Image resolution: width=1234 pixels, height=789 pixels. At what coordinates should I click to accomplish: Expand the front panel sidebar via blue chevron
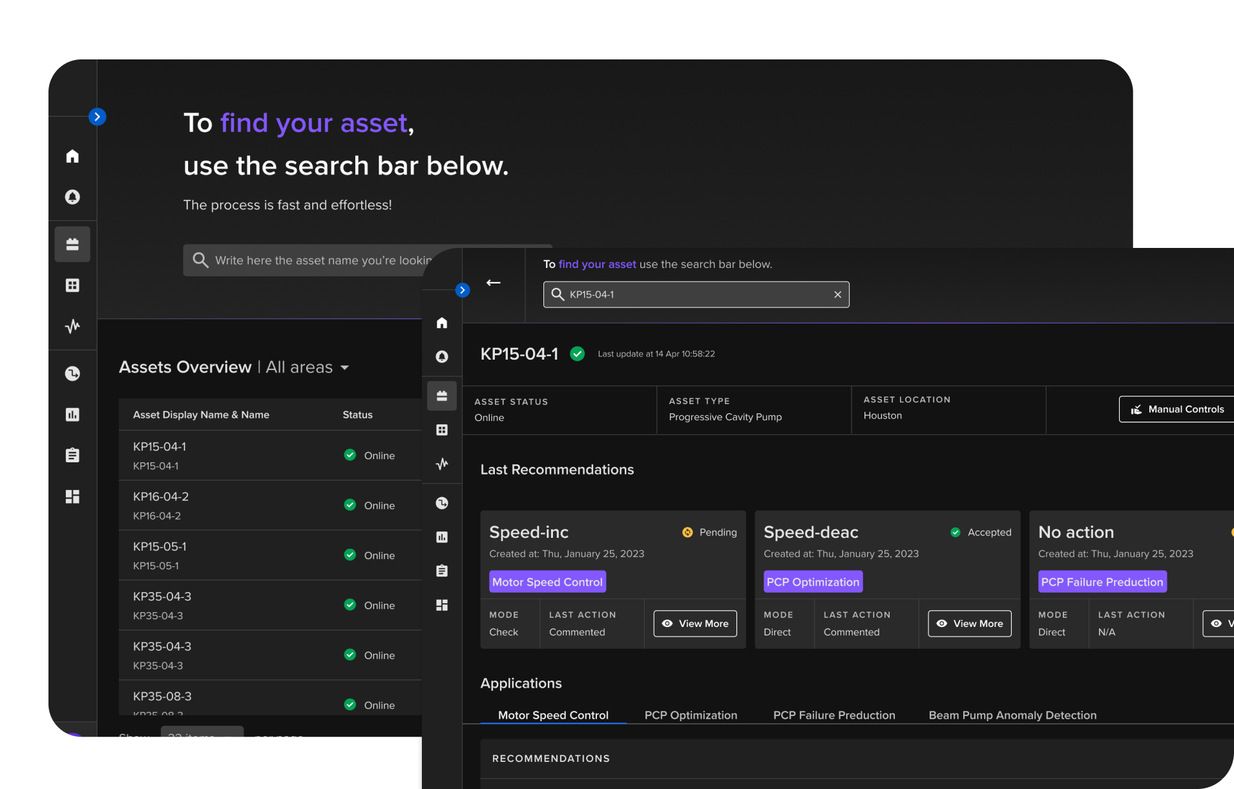tap(462, 290)
